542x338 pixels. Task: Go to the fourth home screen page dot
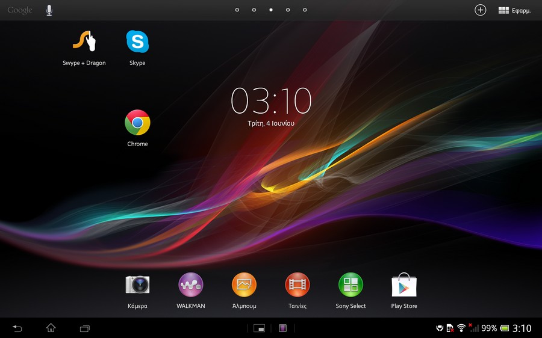pos(288,10)
